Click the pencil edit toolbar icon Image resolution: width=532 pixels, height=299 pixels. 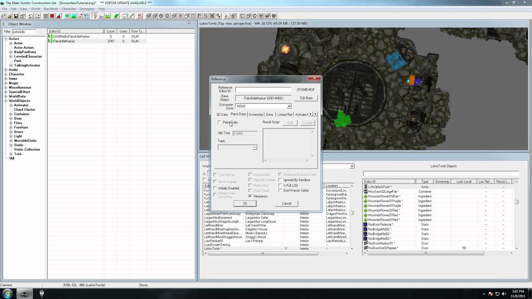(x=131, y=16)
